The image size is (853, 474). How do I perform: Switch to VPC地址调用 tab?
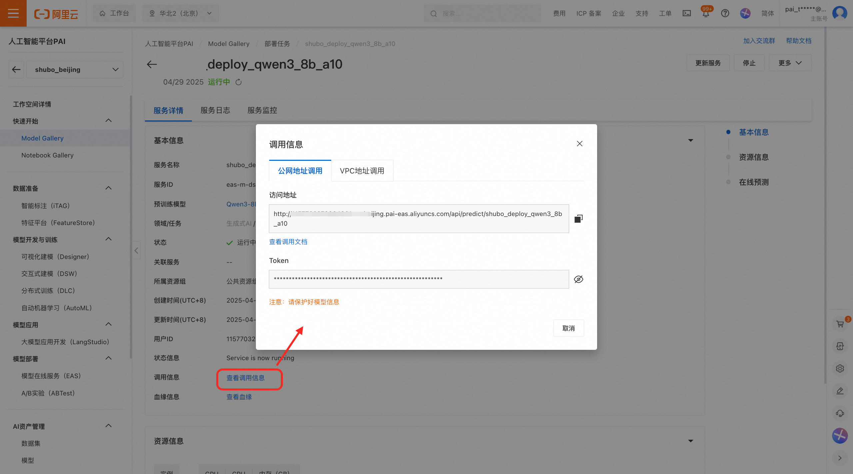[x=362, y=171]
